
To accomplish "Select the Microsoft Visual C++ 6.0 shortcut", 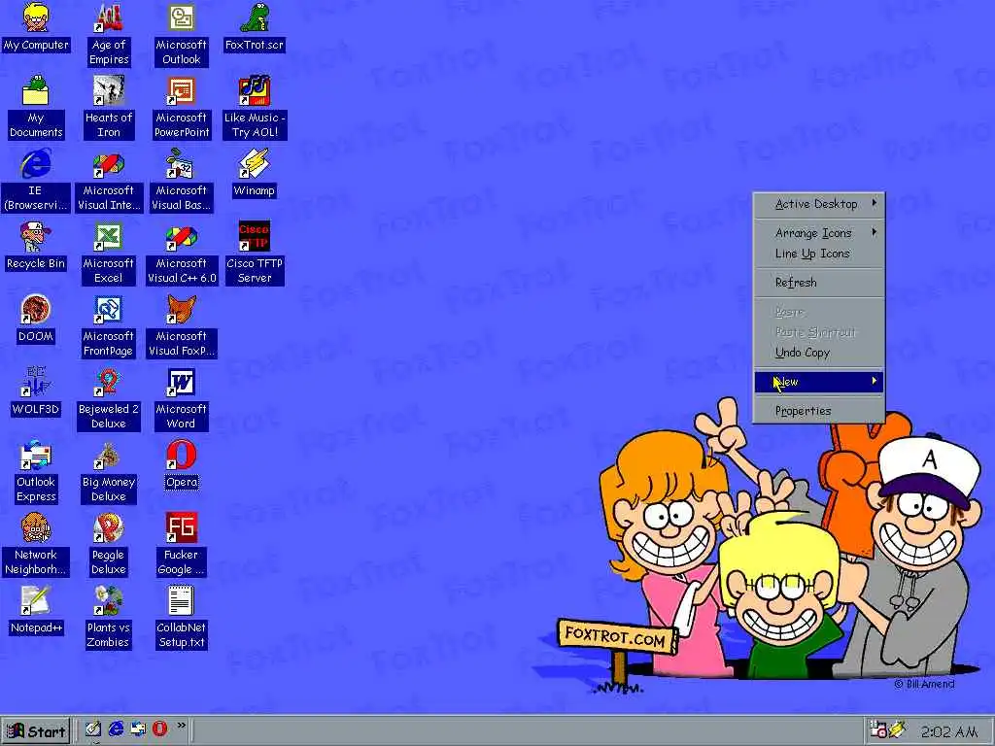I will tap(182, 253).
